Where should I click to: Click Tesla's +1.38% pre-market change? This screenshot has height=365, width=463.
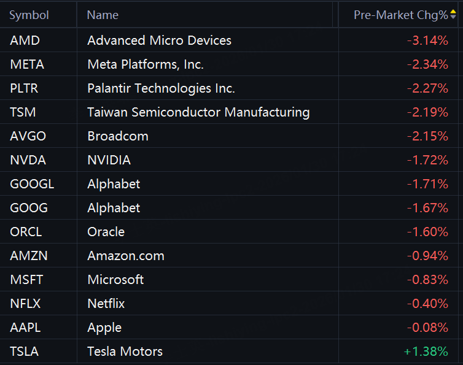point(426,352)
